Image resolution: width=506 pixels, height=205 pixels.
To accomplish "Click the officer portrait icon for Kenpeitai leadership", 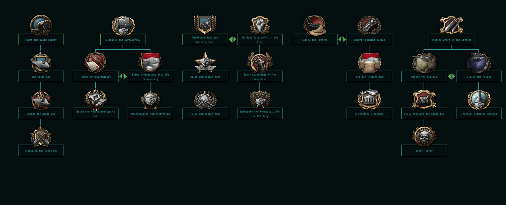I will (x=260, y=62).
